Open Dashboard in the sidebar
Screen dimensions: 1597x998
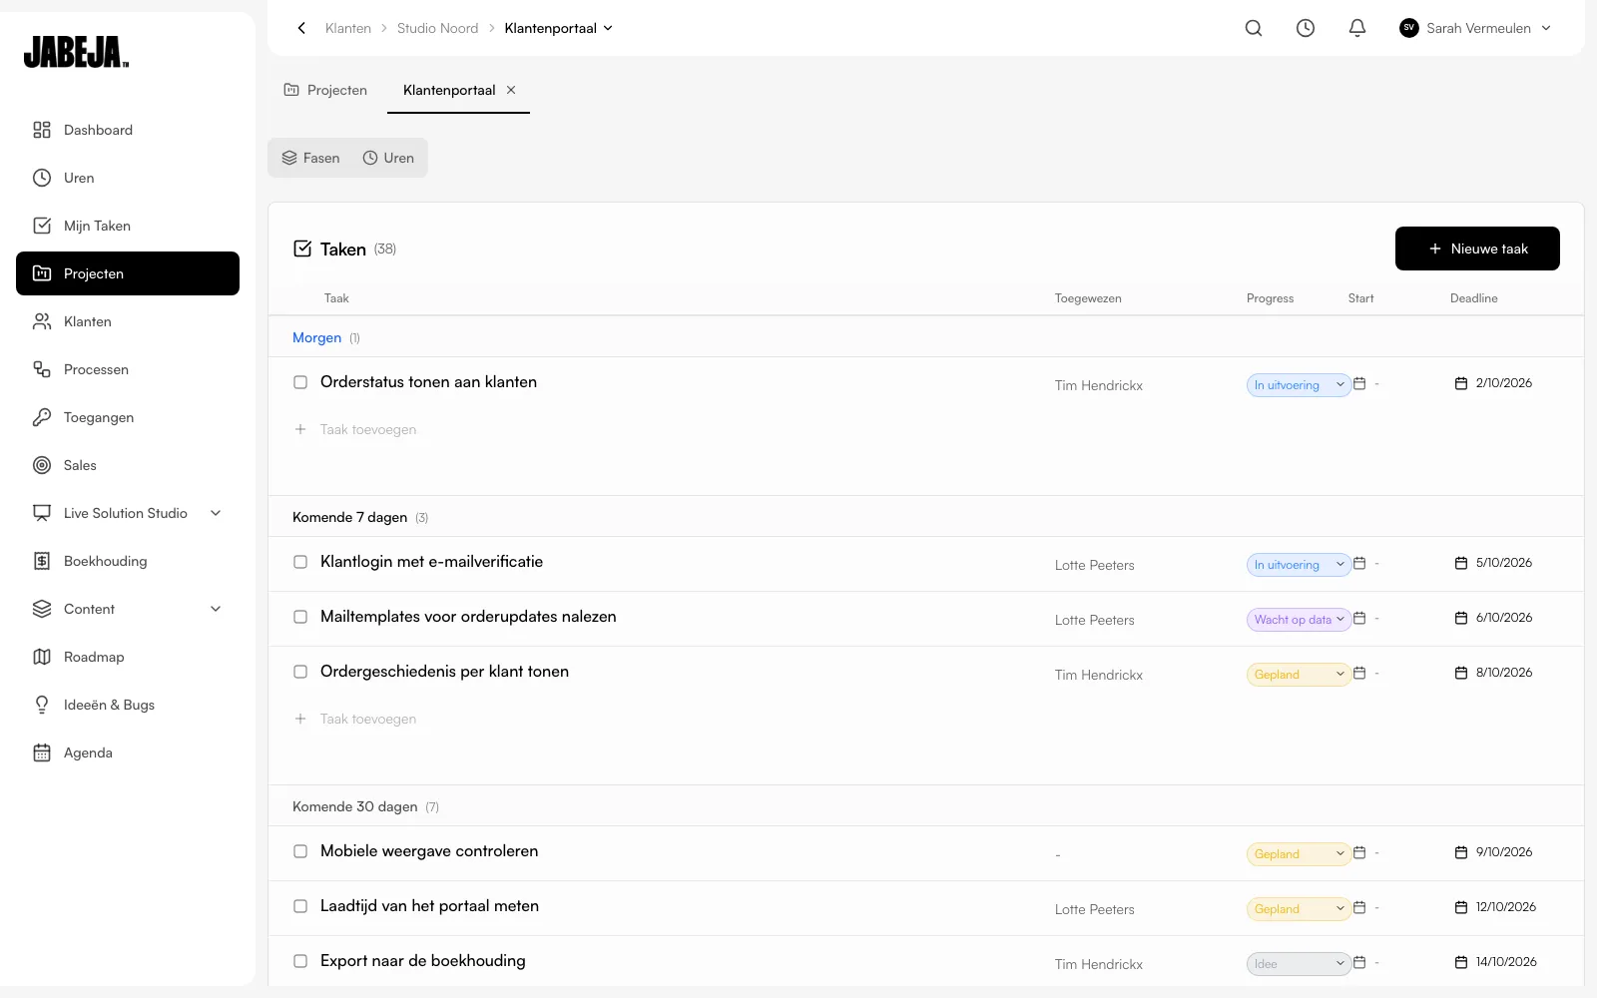[x=128, y=130]
